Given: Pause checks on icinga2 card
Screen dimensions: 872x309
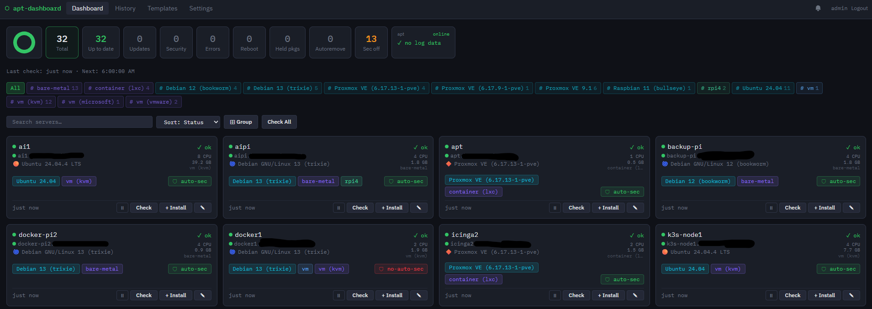Looking at the screenshot, I should [555, 295].
